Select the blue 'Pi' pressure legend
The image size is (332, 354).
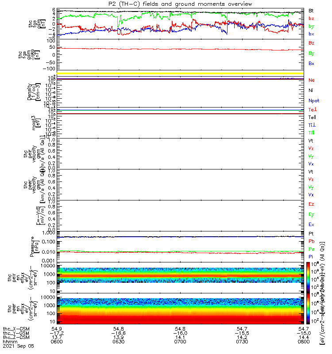pyautogui.click(x=311, y=257)
